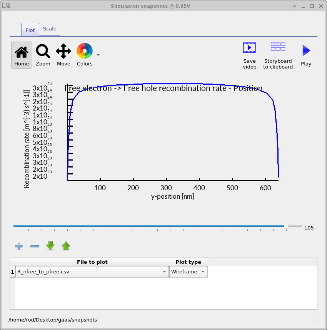Copy Storyboard to clipboard
The height and width of the screenshot is (330, 327).
coord(278,55)
